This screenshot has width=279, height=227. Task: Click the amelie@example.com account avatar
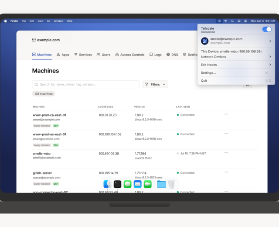(x=204, y=41)
